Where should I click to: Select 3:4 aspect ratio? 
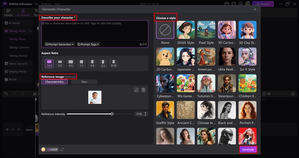click(x=92, y=63)
